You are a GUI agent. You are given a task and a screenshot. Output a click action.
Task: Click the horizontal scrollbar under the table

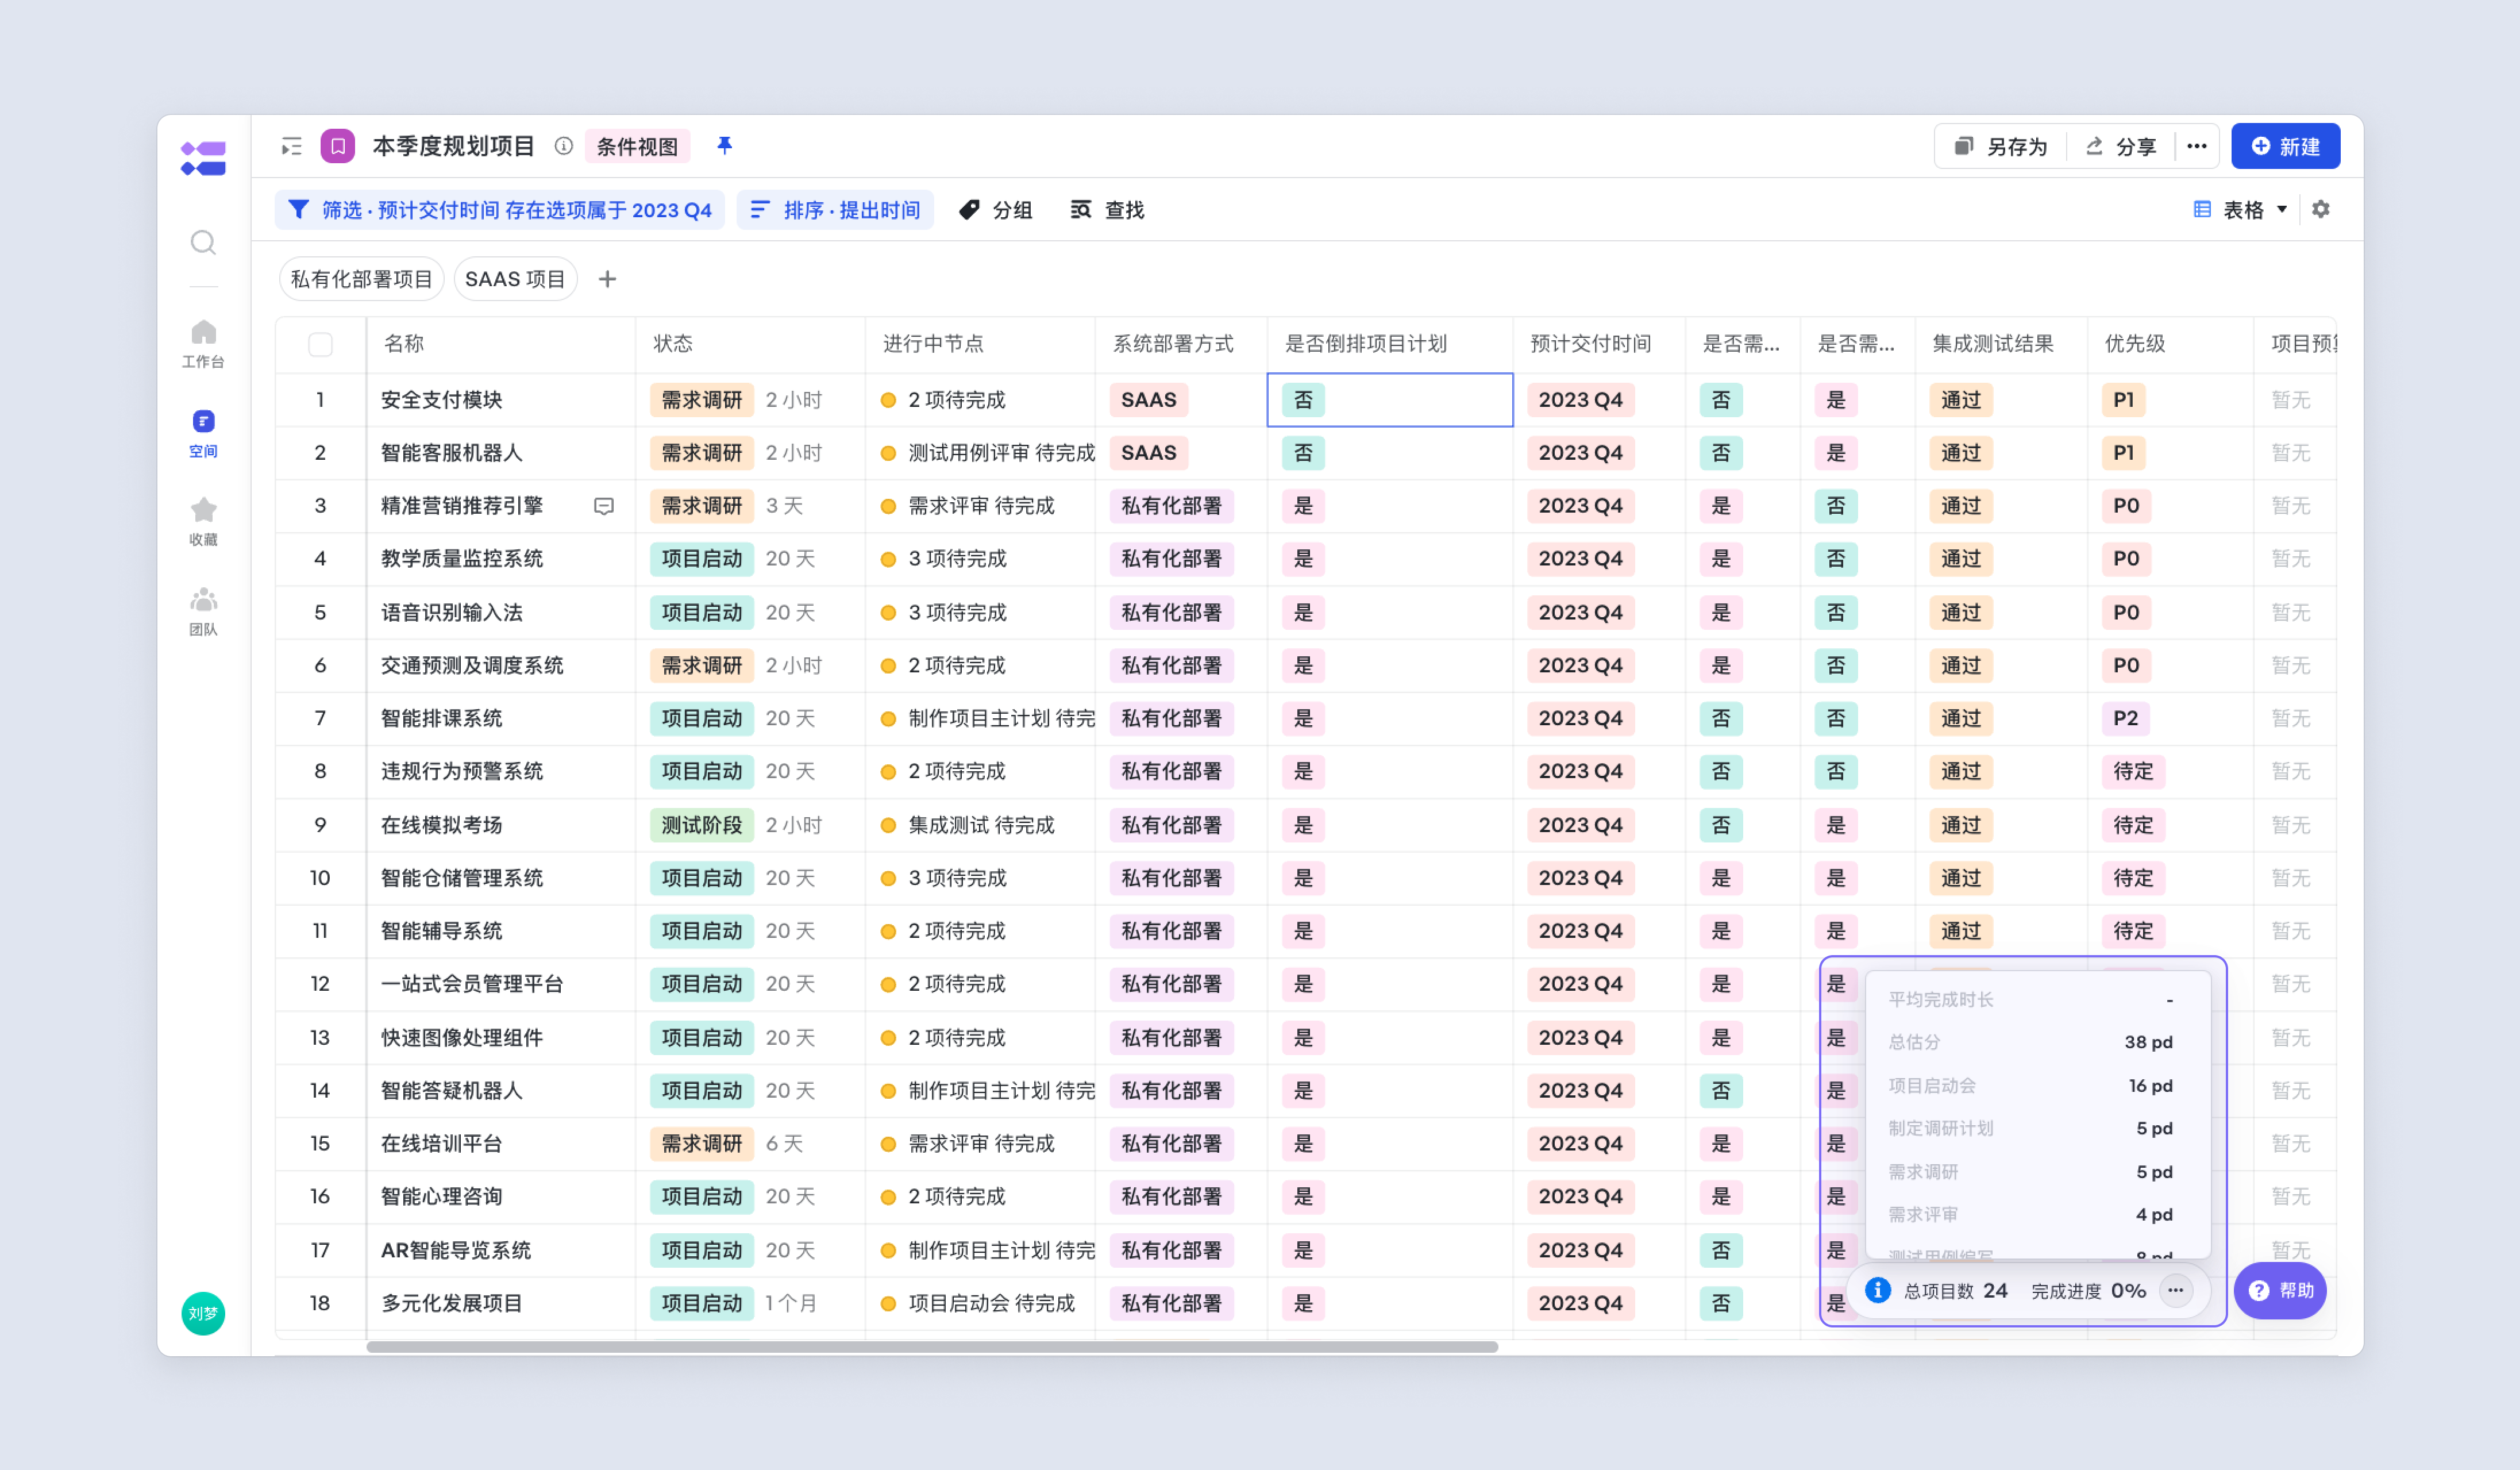pos(932,1347)
